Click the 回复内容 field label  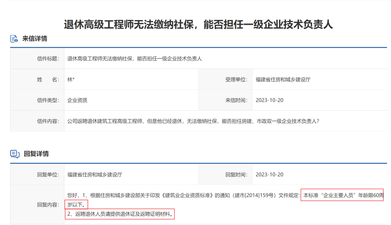(48, 204)
